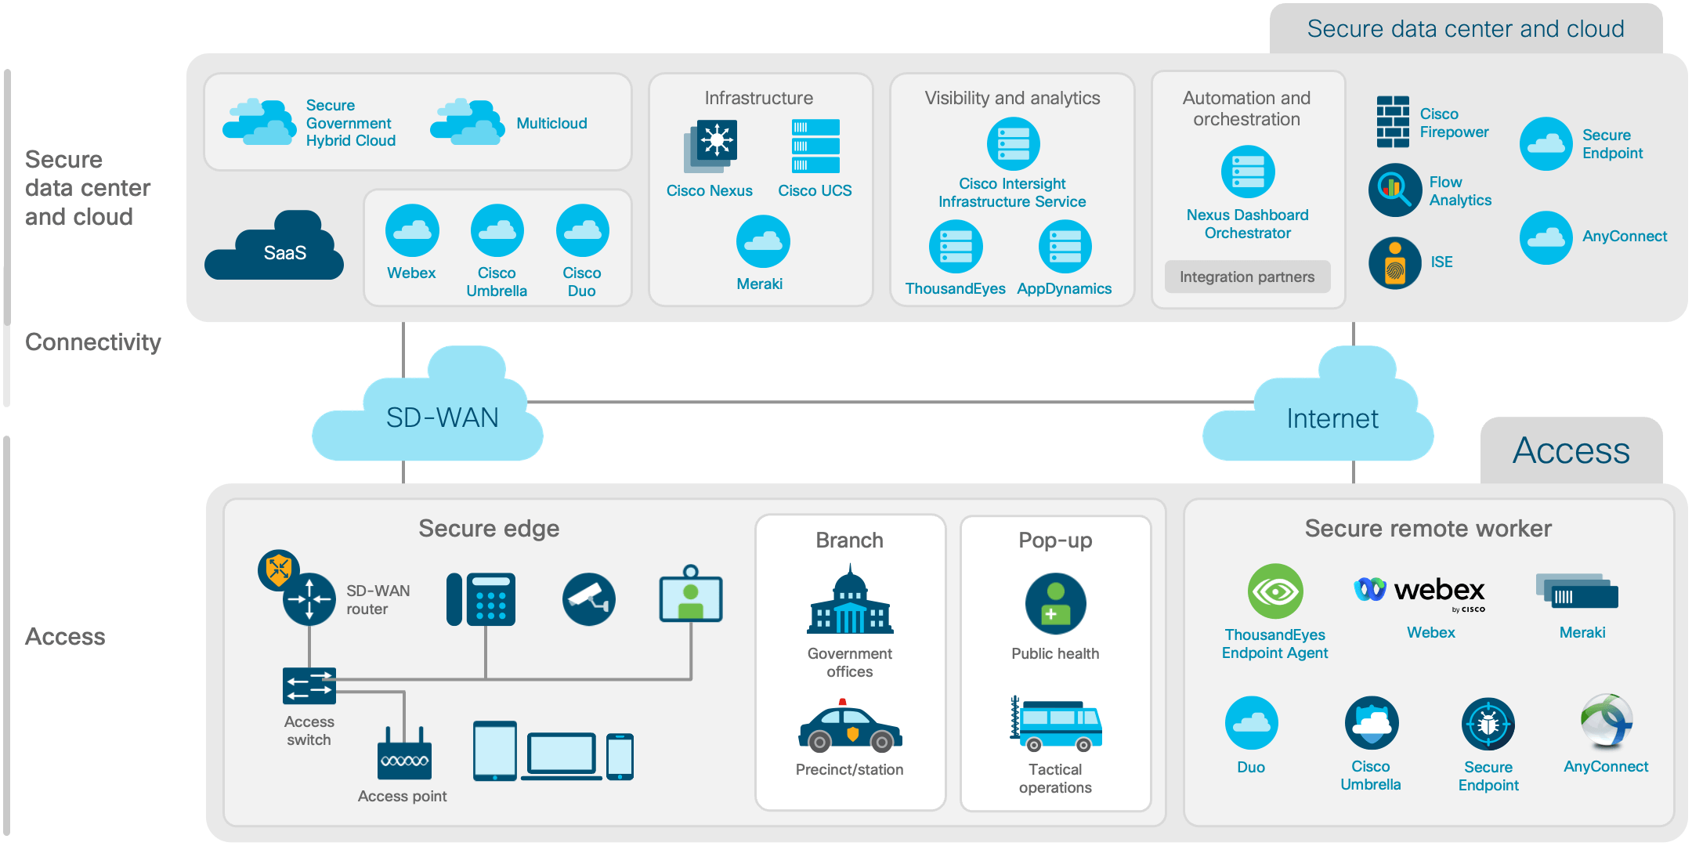Select the Access point icon
Image resolution: width=1692 pixels, height=846 pixels.
(404, 754)
